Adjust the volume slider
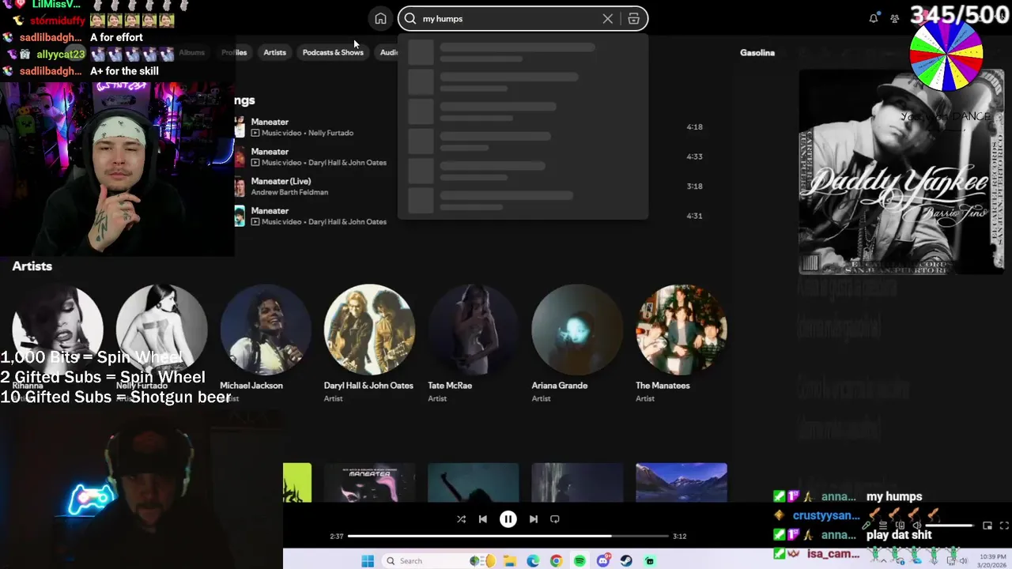The height and width of the screenshot is (569, 1012). coord(950,526)
